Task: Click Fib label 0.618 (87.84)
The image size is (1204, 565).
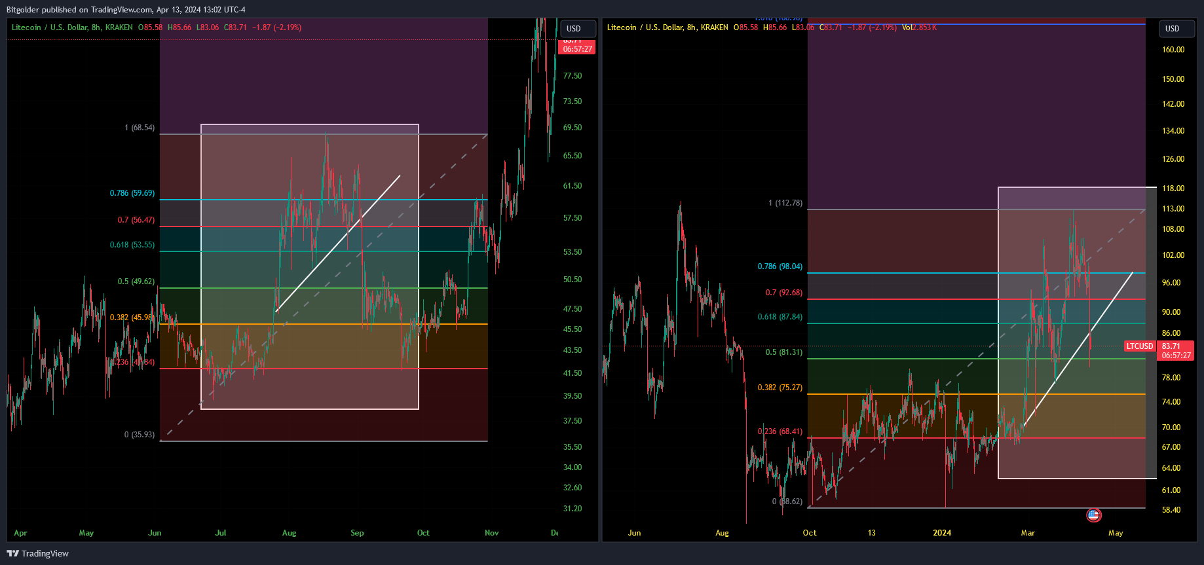Action: (x=780, y=317)
